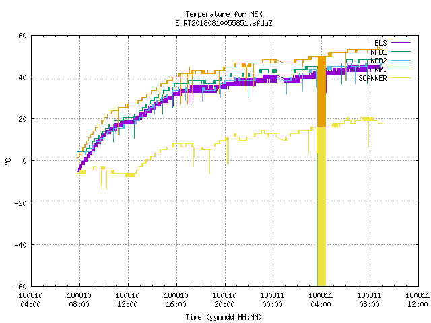Viewport: 431px width, 323px height.
Task: Click the yellow SCANNER legend line sample
Action: tap(401, 78)
